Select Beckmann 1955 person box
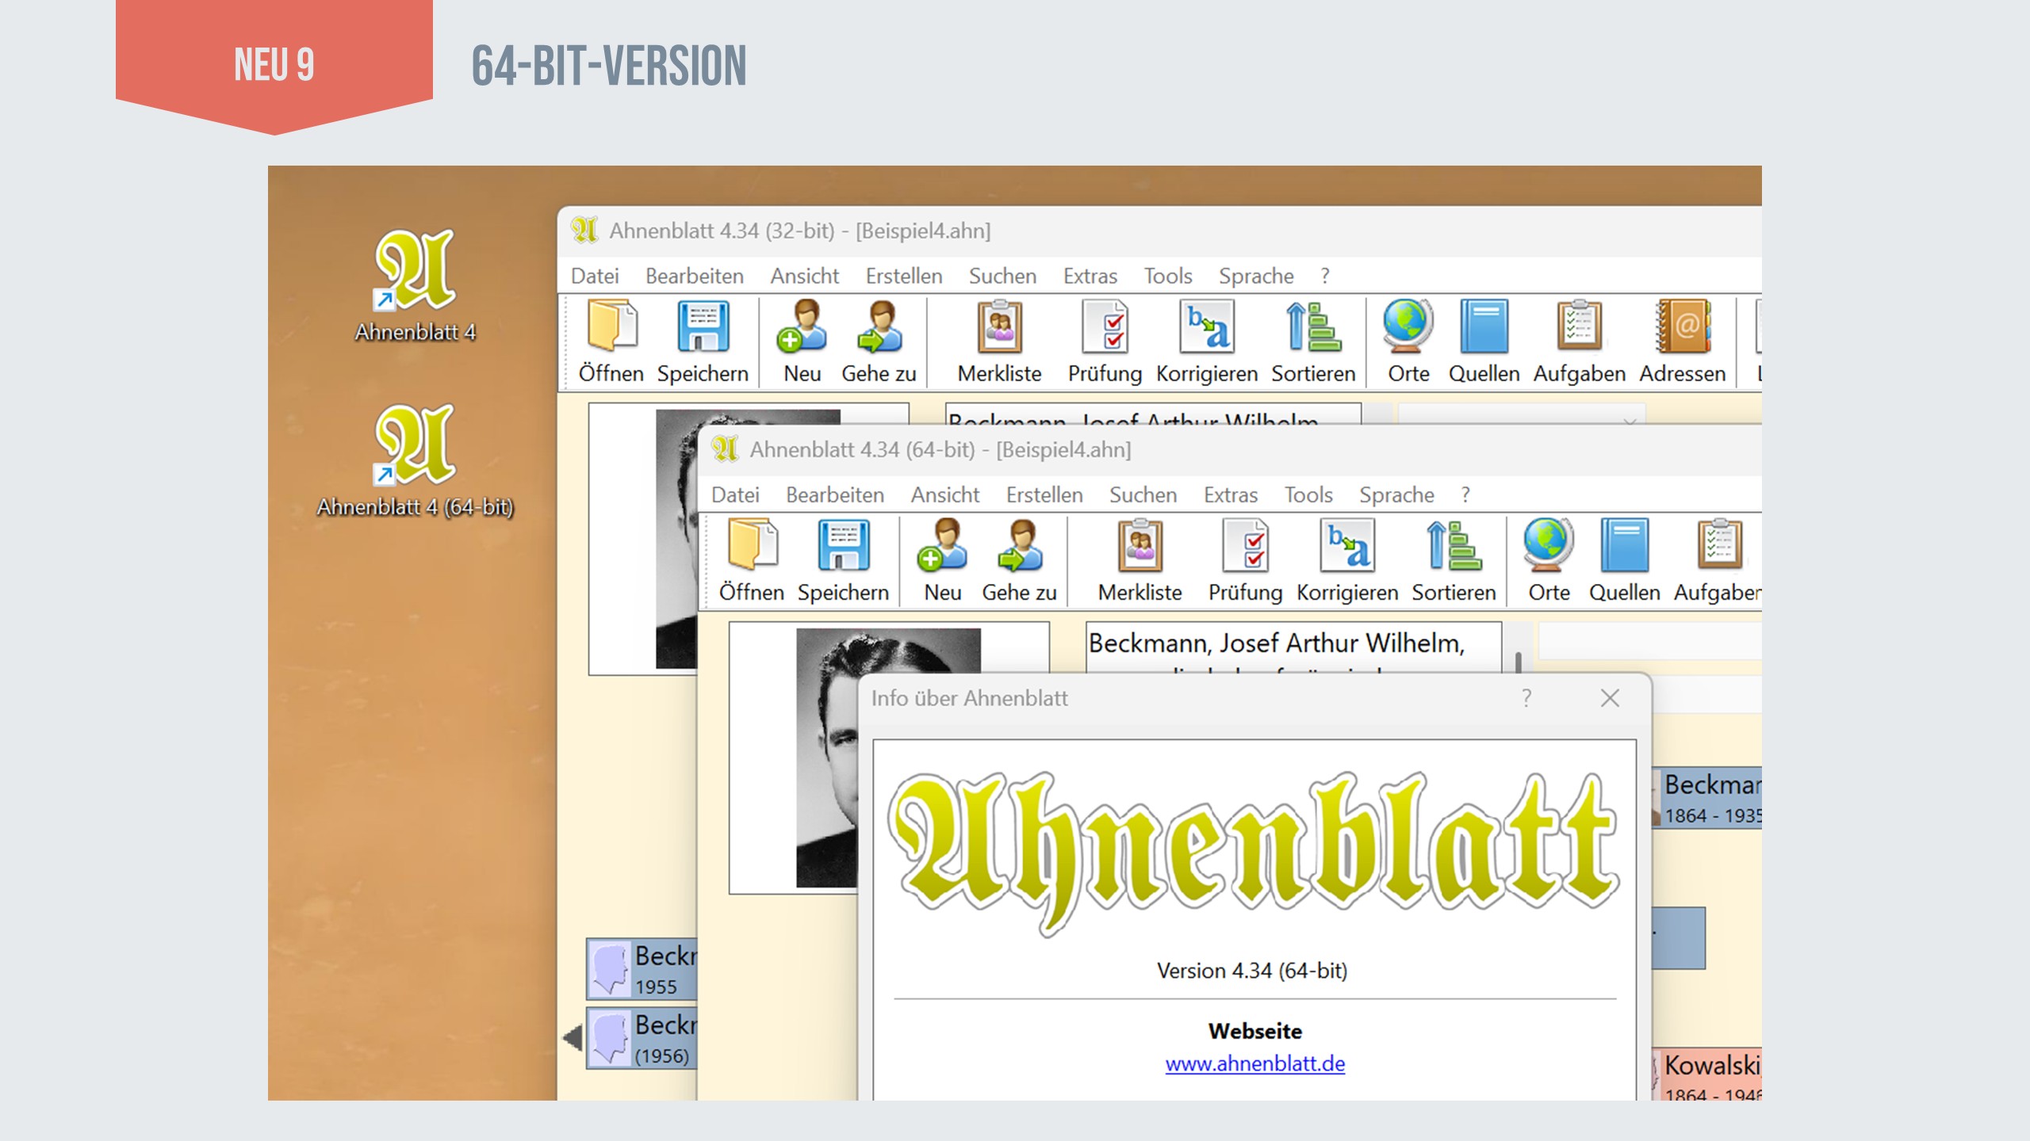This screenshot has width=2030, height=1141. tap(641, 969)
